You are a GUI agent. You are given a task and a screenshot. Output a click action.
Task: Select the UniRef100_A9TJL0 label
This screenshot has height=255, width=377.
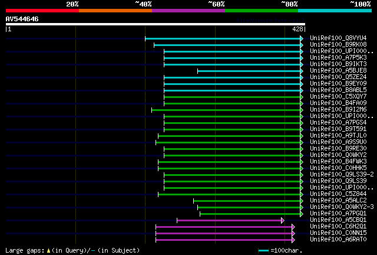click(338, 135)
